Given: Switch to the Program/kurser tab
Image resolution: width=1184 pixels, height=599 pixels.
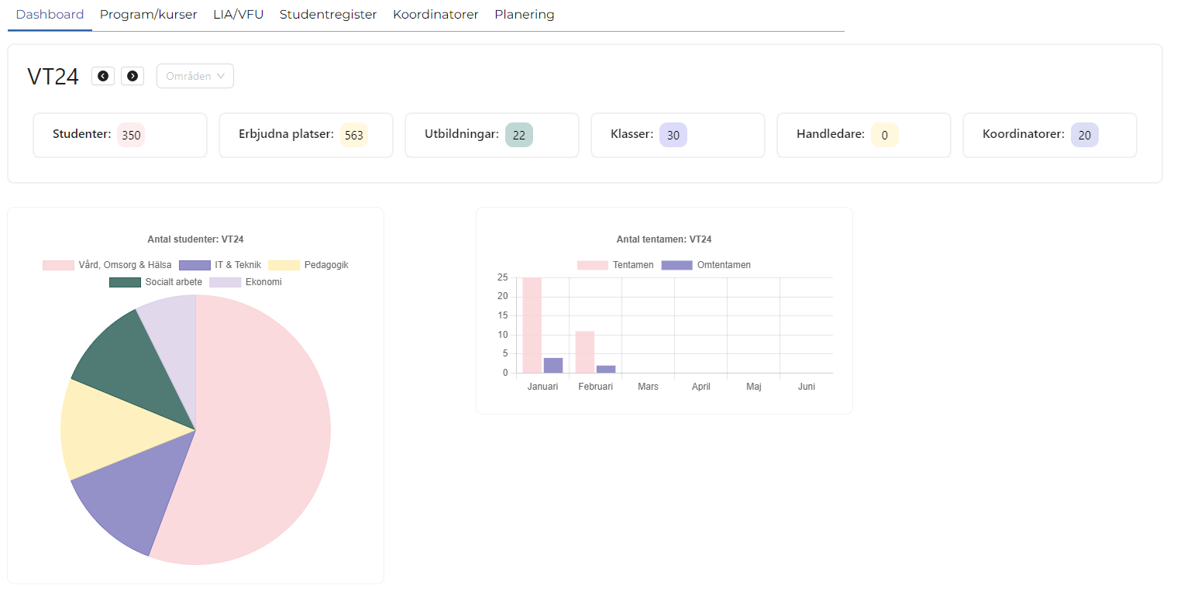Looking at the screenshot, I should [148, 15].
